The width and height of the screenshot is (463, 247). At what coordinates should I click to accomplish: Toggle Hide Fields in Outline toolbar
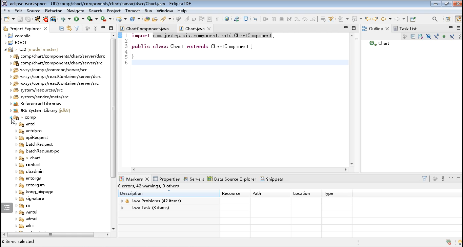[x=428, y=37]
